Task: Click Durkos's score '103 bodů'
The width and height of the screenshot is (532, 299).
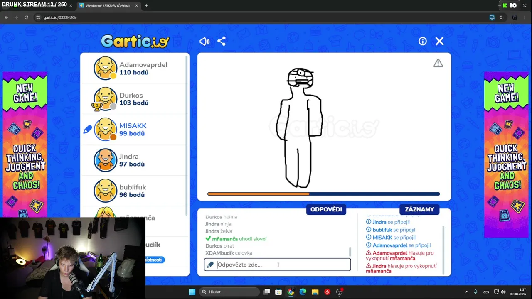Action: [134, 103]
